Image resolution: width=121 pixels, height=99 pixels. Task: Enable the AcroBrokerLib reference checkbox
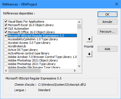[6, 46]
